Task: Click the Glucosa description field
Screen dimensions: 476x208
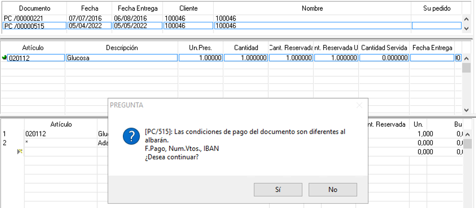Action: 121,57
